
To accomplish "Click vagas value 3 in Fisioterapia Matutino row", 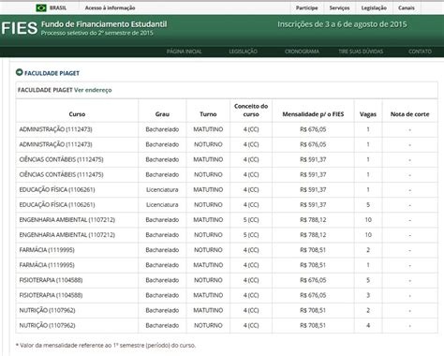I will click(x=368, y=295).
